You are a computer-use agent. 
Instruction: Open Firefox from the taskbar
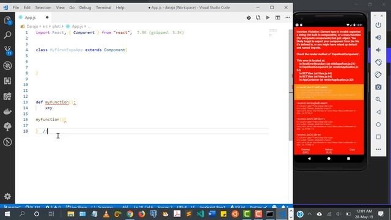pyautogui.click(x=142, y=214)
